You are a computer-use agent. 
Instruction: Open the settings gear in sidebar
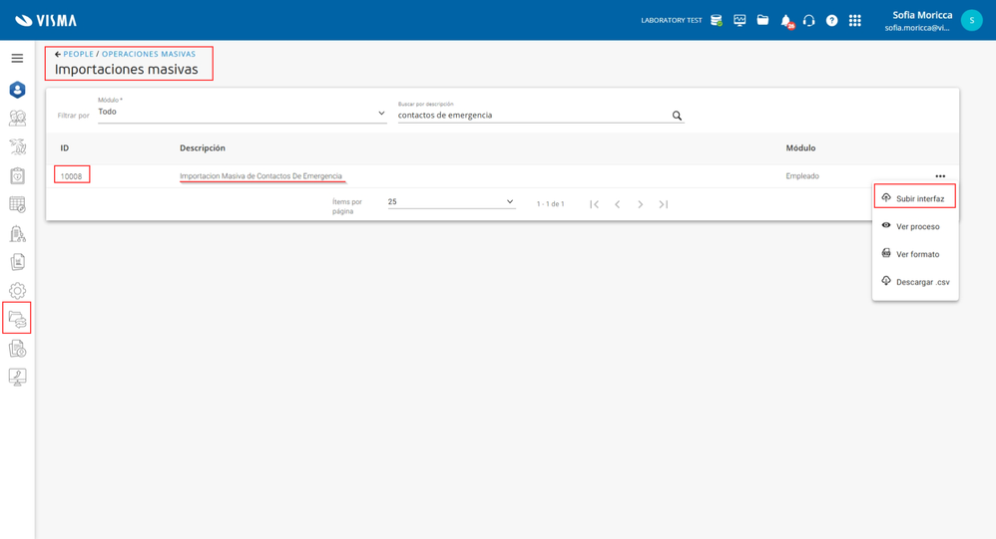tap(17, 291)
